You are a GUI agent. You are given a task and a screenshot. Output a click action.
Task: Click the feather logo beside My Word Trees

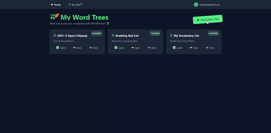tap(55, 17)
